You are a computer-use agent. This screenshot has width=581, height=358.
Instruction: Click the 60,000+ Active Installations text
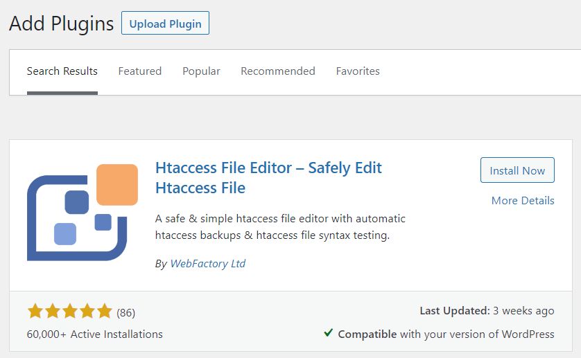(x=95, y=334)
